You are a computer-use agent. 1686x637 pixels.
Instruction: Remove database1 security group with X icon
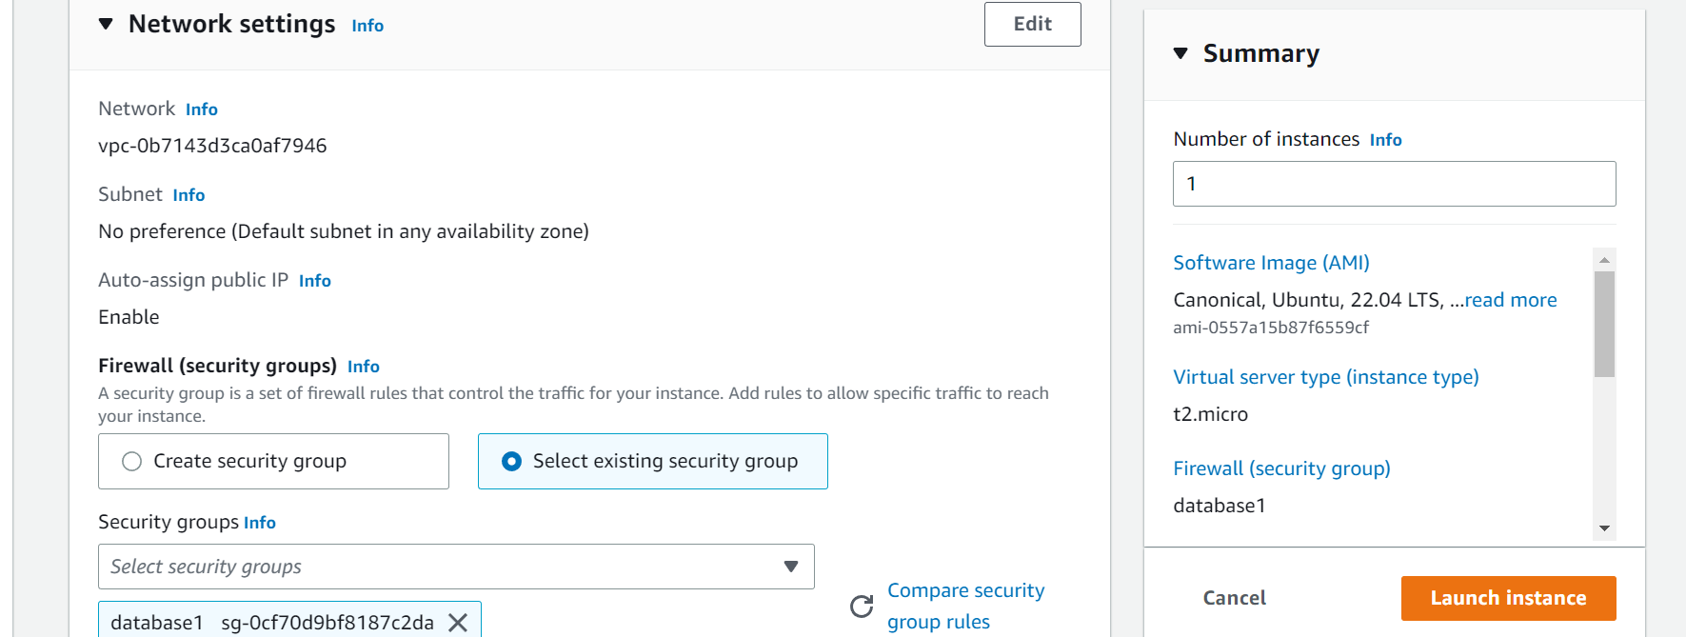tap(458, 623)
